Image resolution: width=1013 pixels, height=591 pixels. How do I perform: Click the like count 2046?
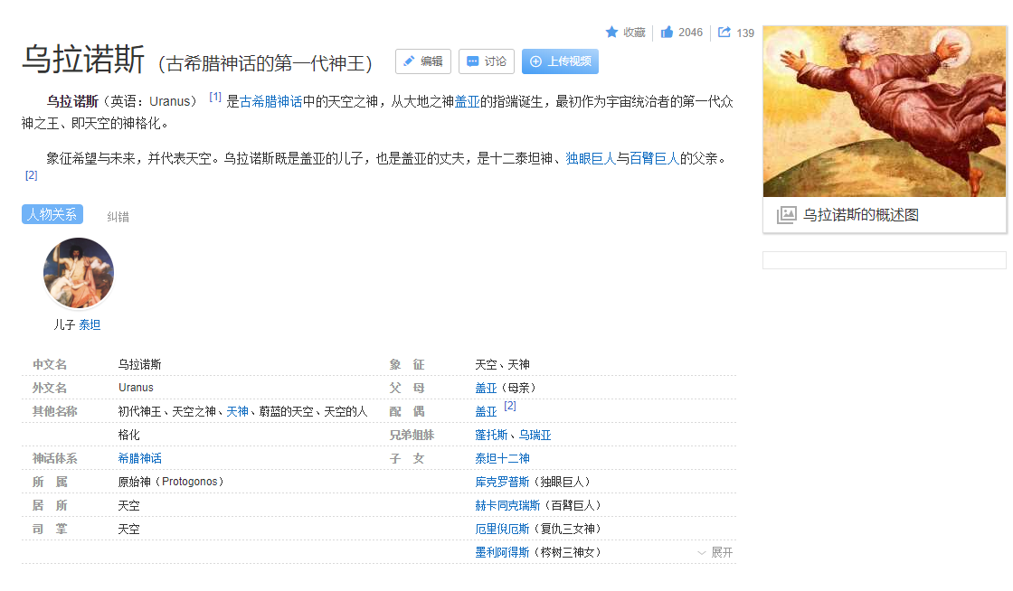690,33
